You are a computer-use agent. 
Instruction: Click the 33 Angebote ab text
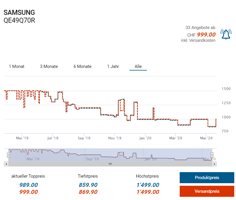click(x=200, y=28)
